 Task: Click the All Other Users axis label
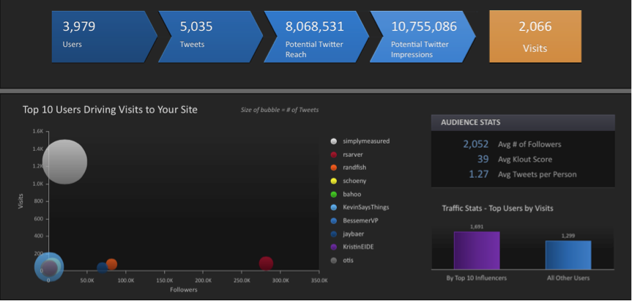[x=569, y=278]
